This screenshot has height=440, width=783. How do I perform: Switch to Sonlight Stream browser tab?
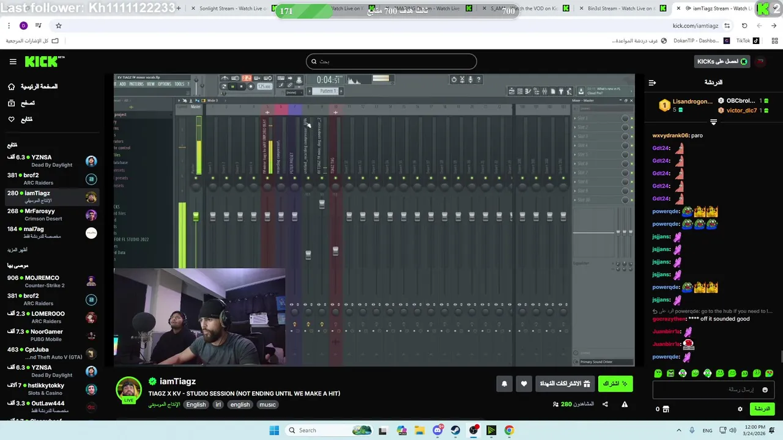[232, 9]
